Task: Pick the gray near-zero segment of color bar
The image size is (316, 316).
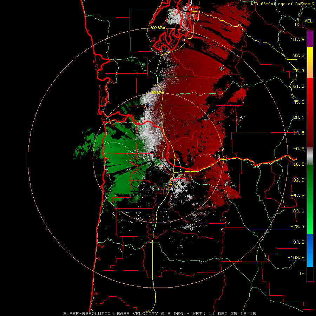Action: click(x=310, y=156)
